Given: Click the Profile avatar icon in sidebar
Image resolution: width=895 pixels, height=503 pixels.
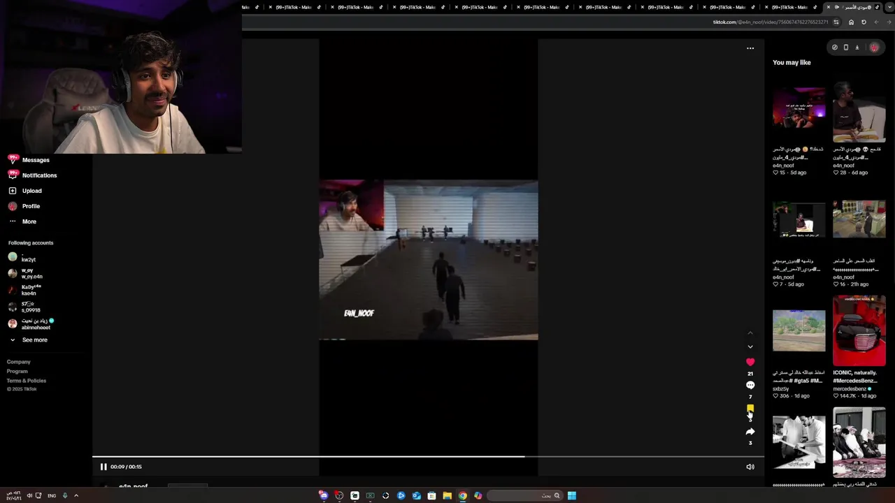Looking at the screenshot, I should coord(13,206).
